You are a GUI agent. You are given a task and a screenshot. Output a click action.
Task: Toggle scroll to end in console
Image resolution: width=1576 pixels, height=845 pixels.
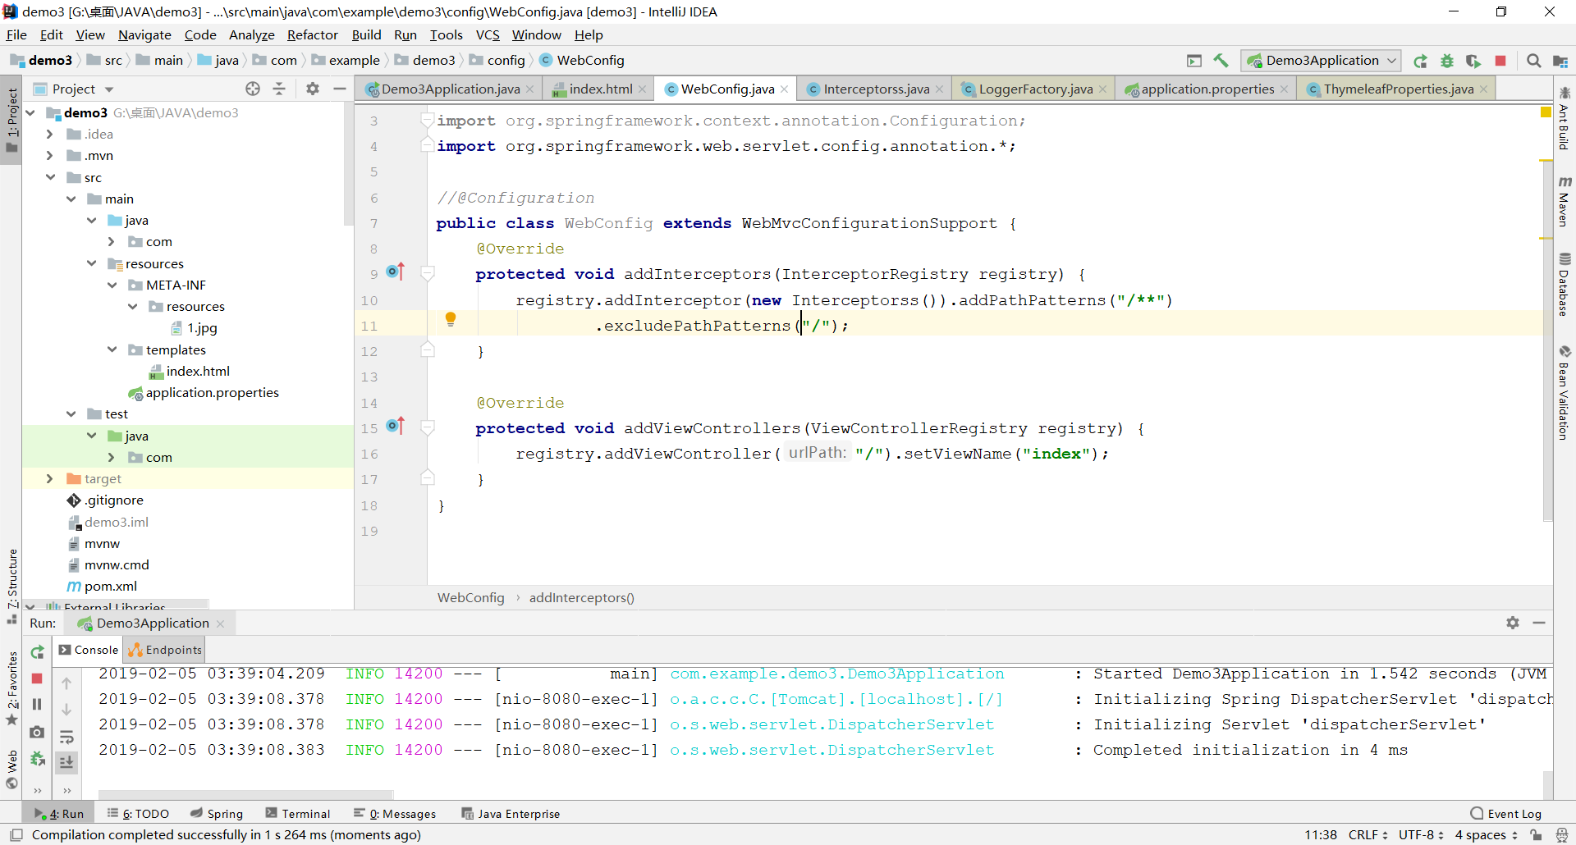pos(66,762)
